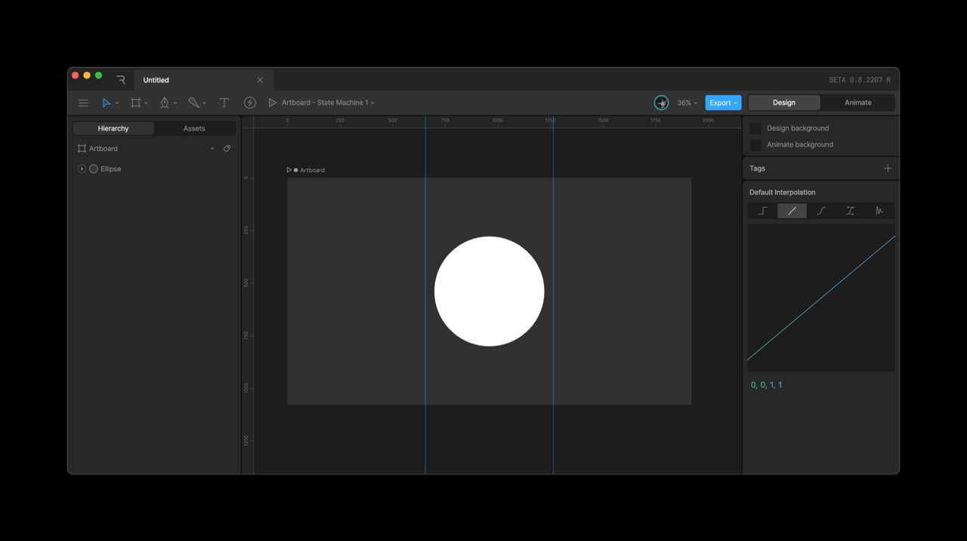
Task: Select Elastic interpolation
Action: (879, 211)
